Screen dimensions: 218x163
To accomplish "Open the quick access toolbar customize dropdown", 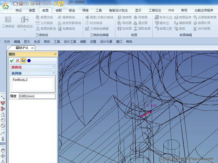I will pyautogui.click(x=68, y=4).
